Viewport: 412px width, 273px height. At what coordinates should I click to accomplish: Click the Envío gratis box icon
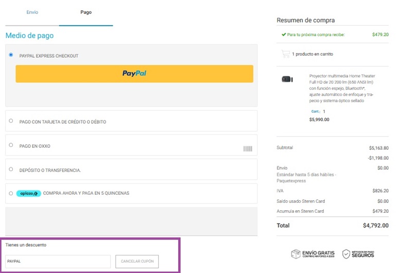(296, 254)
